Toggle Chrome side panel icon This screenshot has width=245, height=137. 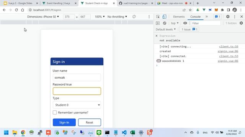click(228, 10)
